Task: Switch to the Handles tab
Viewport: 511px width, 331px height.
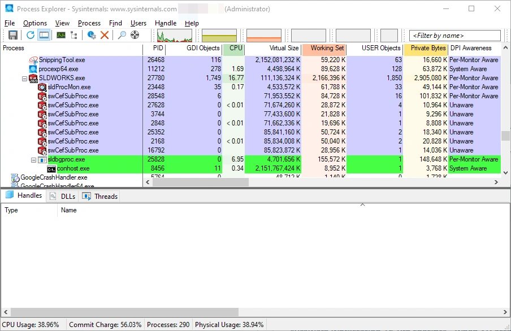Action: coord(24,195)
